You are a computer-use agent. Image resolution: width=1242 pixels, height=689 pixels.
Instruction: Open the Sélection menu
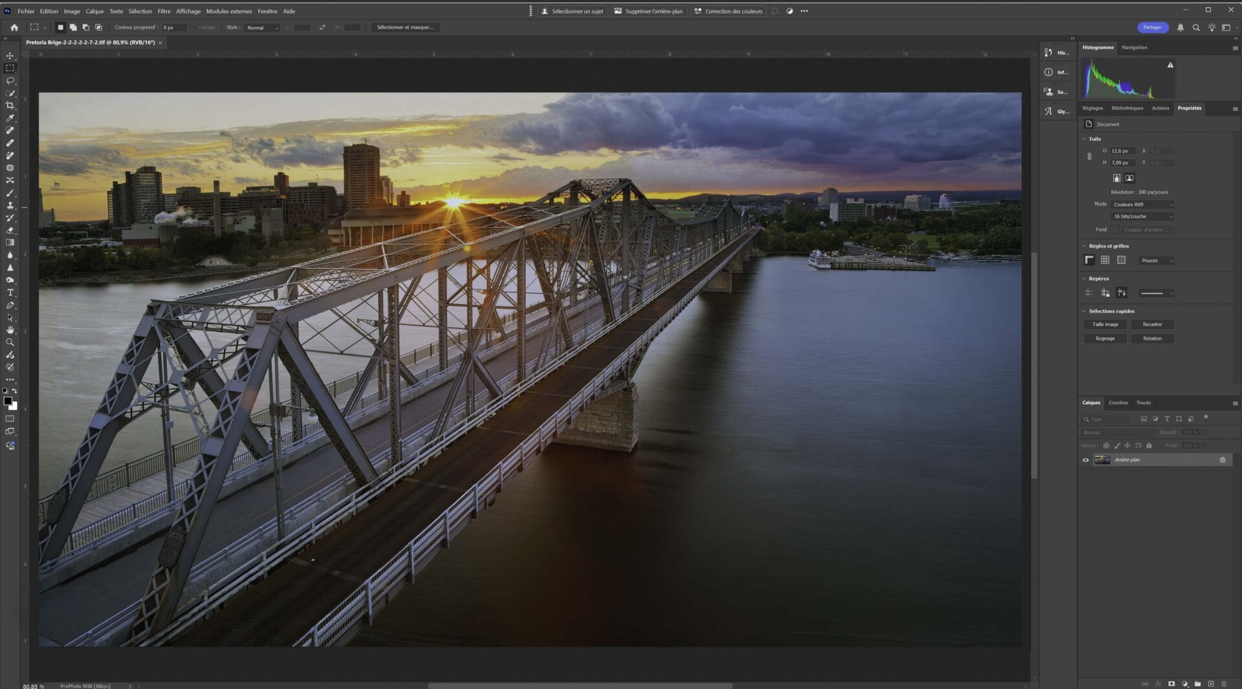click(140, 11)
